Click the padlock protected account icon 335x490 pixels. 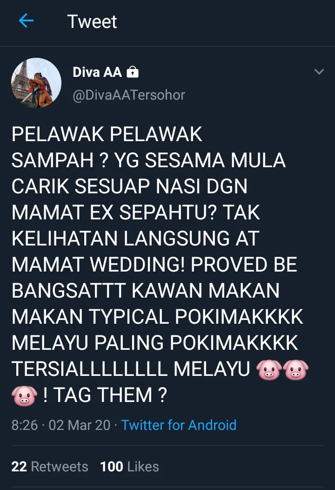click(x=133, y=72)
